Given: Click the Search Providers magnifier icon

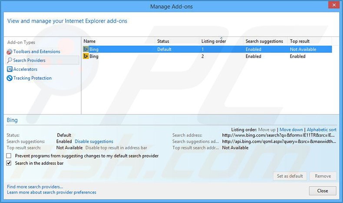Looking at the screenshot, I should 10,60.
